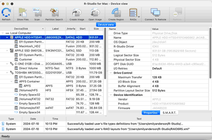Click the Local Computer icon
Viewport: 212px width, 140px height.
coord(7,33)
